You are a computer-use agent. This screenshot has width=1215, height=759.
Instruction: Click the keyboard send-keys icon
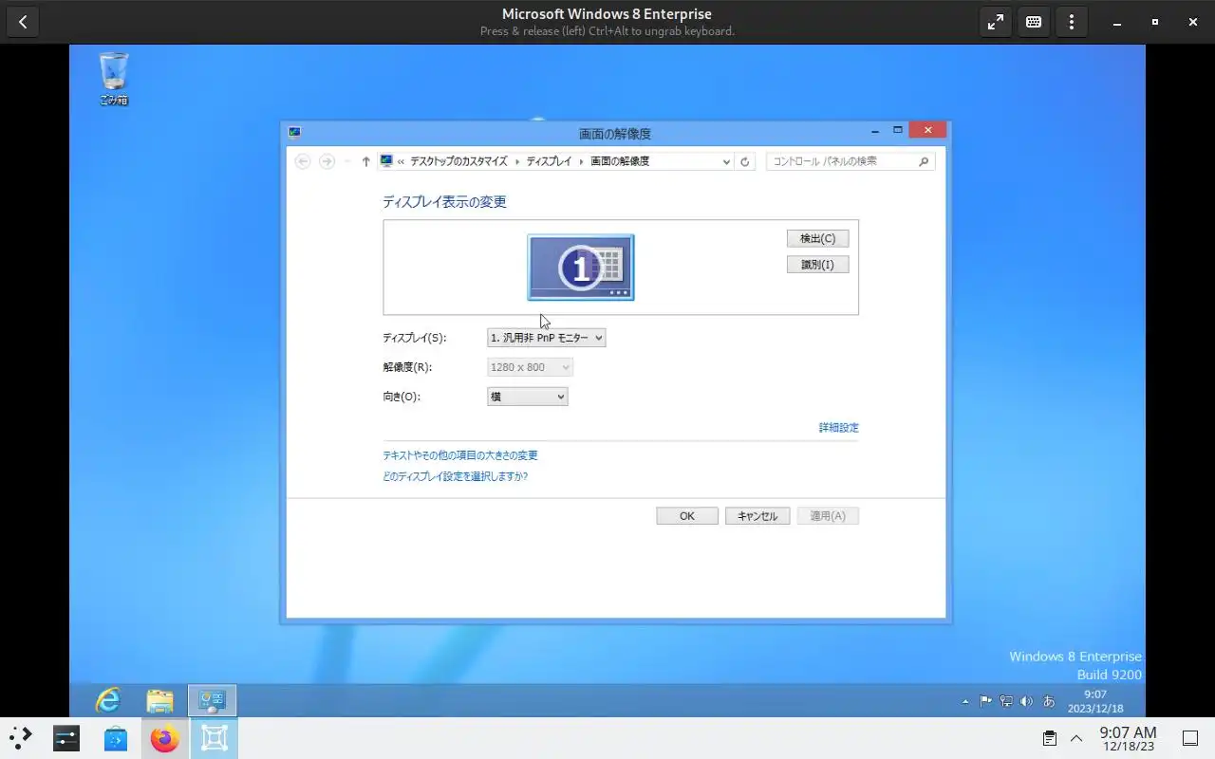(1034, 22)
